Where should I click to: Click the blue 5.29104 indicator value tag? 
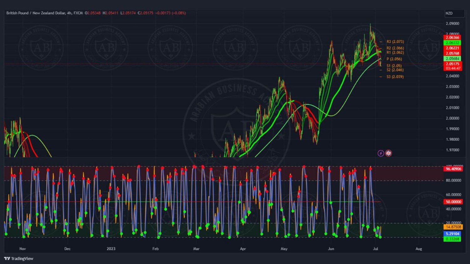coord(452,234)
